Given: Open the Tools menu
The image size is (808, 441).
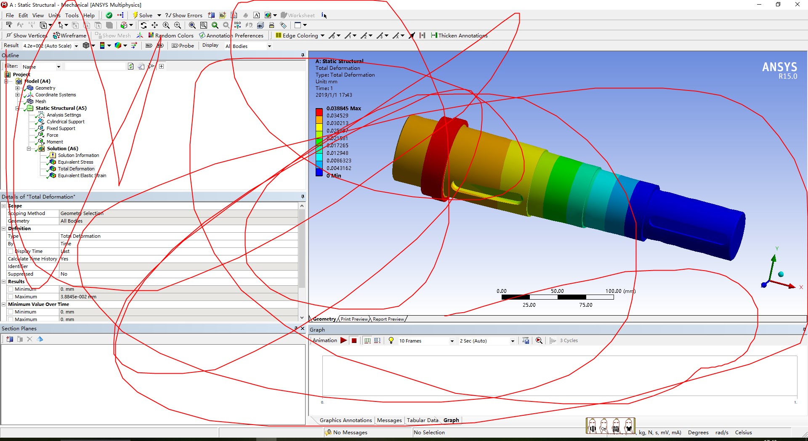Looking at the screenshot, I should [x=72, y=15].
